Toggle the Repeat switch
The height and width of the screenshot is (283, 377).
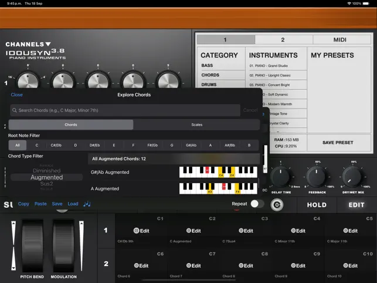tap(257, 204)
